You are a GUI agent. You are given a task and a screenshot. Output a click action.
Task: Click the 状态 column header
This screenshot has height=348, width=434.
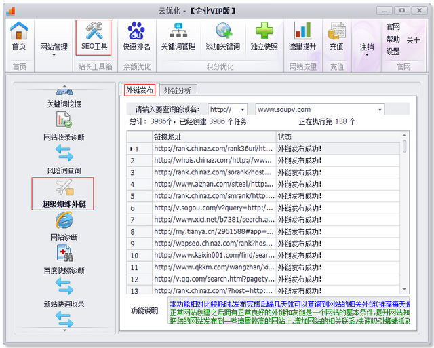pos(338,137)
